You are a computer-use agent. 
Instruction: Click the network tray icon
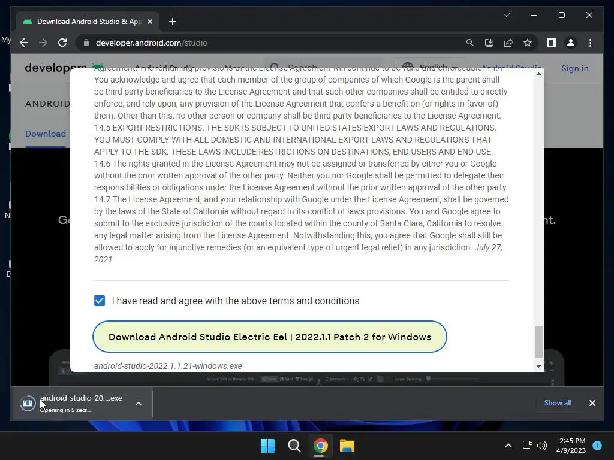[528, 446]
